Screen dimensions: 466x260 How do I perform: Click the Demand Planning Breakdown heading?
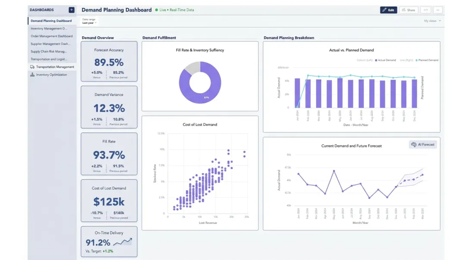pos(289,38)
